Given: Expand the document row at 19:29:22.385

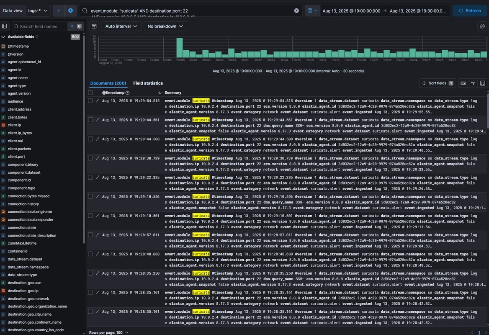Looking at the screenshot, I should [98, 178].
